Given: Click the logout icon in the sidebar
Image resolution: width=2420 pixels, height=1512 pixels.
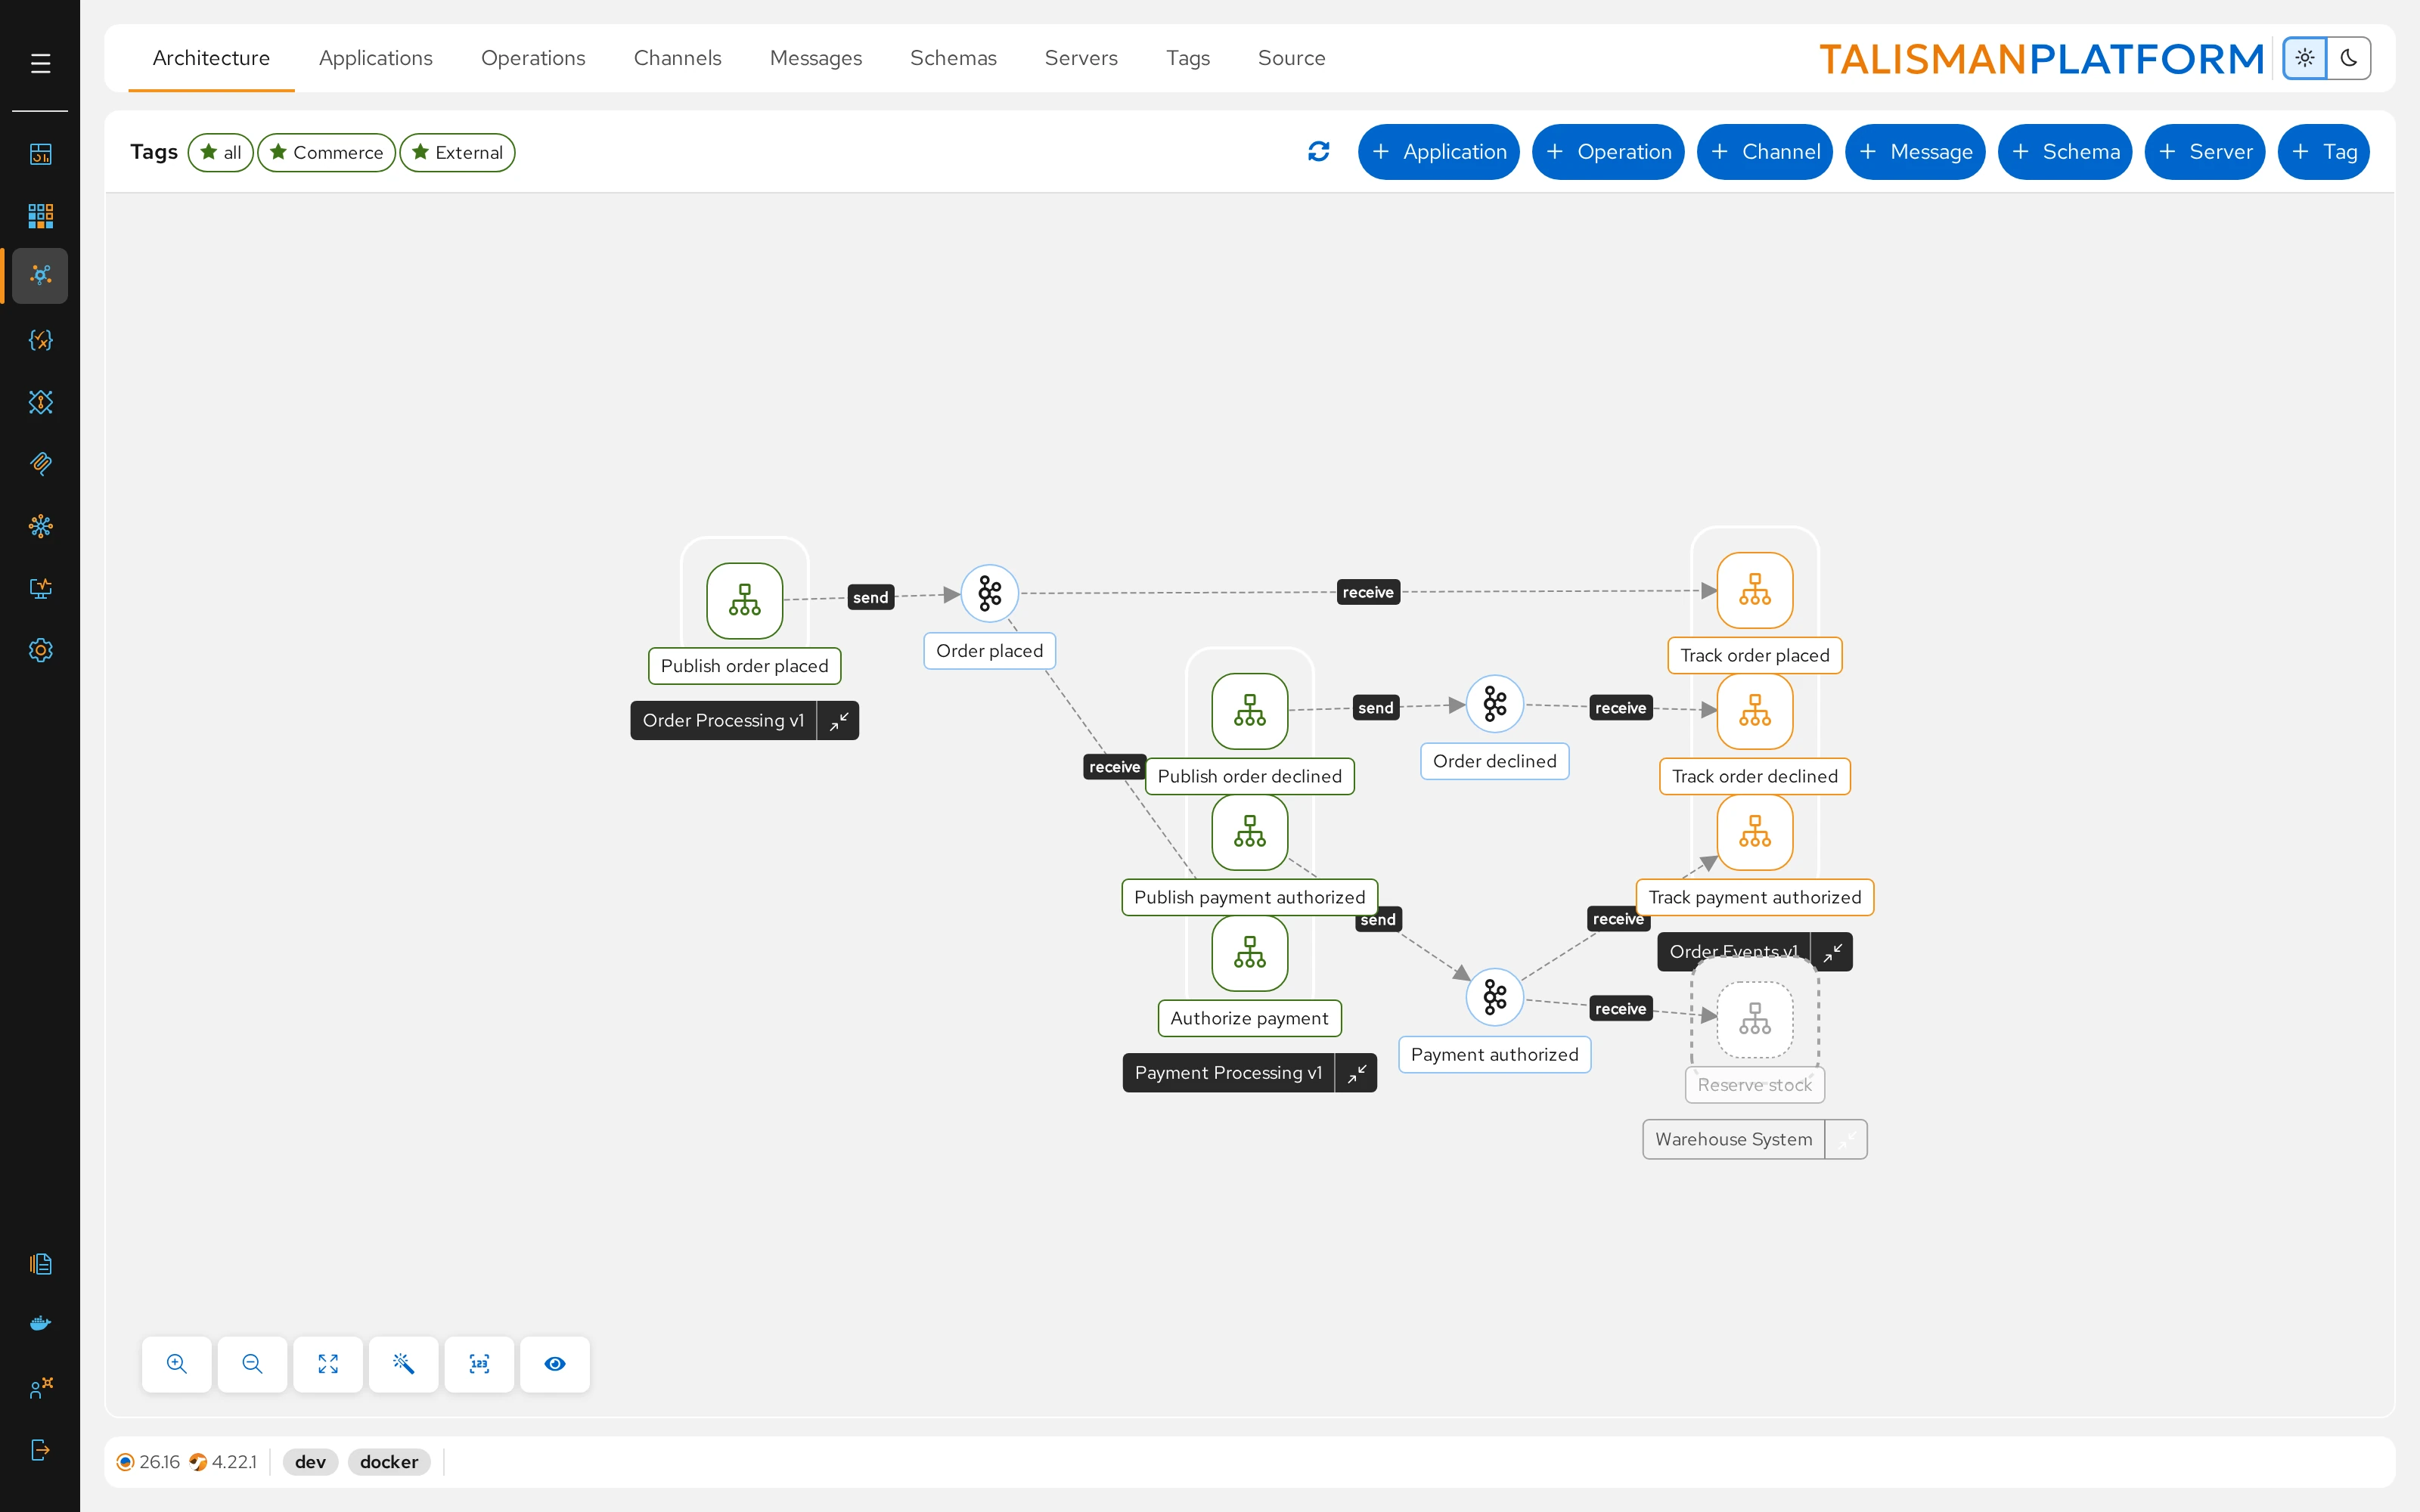Looking at the screenshot, I should click(x=40, y=1449).
